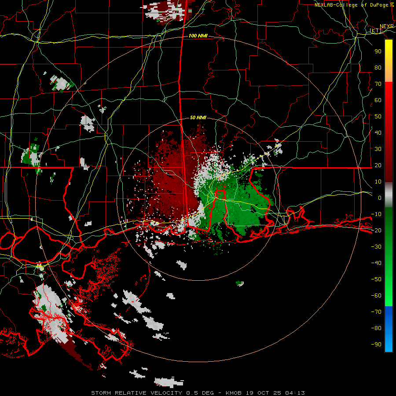The image size is (396, 396).
Task: Click the "70" value on the velocity scale
Action: point(378,84)
